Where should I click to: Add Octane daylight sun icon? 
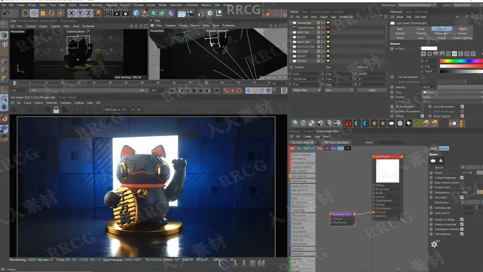pos(374,123)
